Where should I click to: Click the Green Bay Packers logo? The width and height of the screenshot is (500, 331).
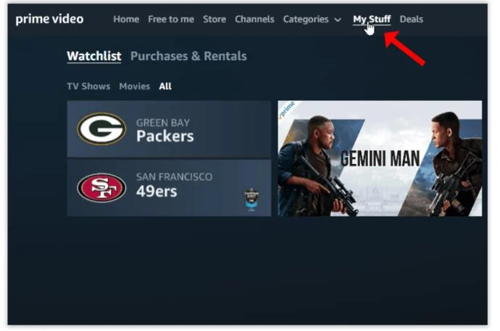(101, 128)
